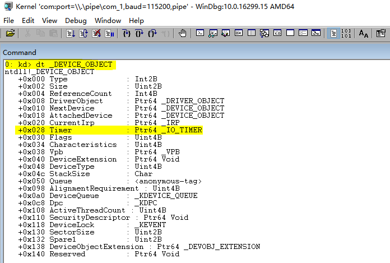Click the Step Over icon
The height and width of the screenshot is (263, 390).
point(140,33)
